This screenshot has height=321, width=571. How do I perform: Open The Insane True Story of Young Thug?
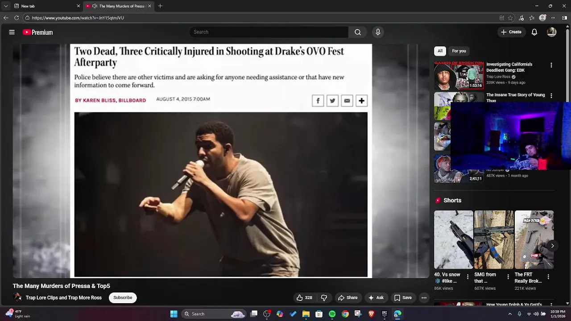click(x=515, y=97)
